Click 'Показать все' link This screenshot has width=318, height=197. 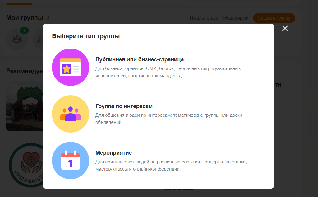[x=204, y=18]
